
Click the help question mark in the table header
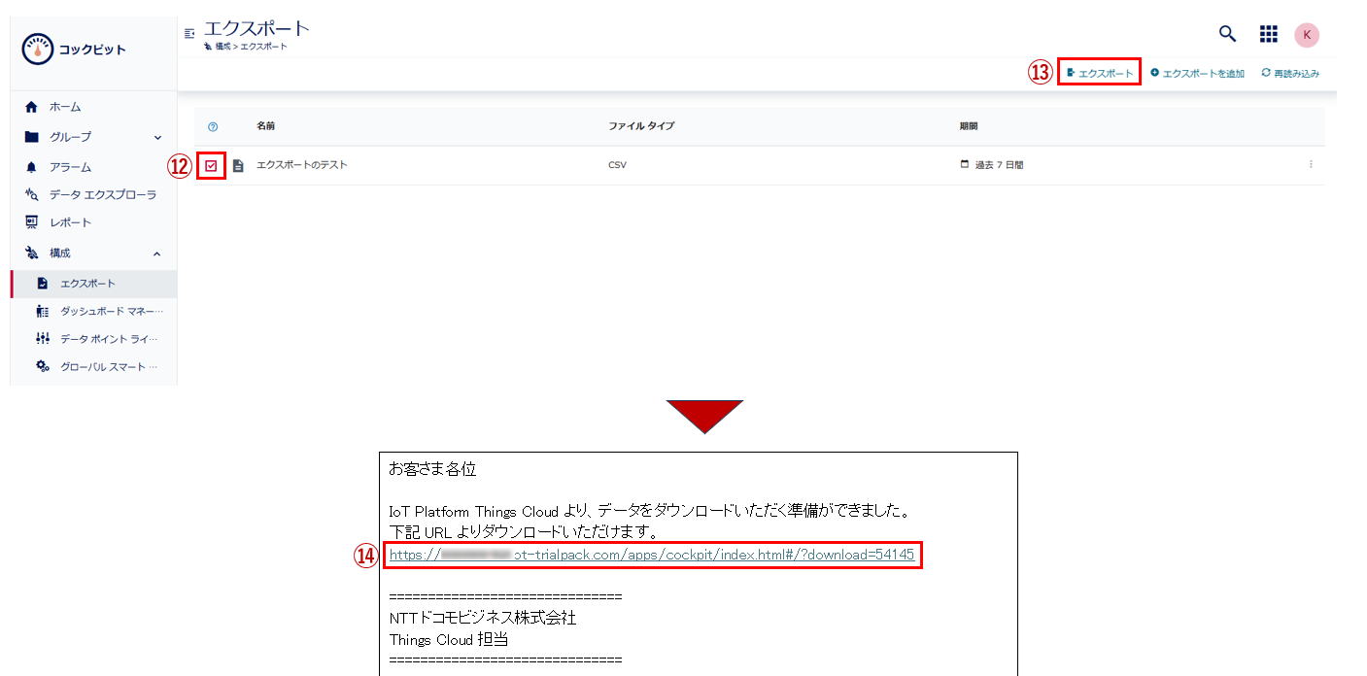pyautogui.click(x=212, y=125)
